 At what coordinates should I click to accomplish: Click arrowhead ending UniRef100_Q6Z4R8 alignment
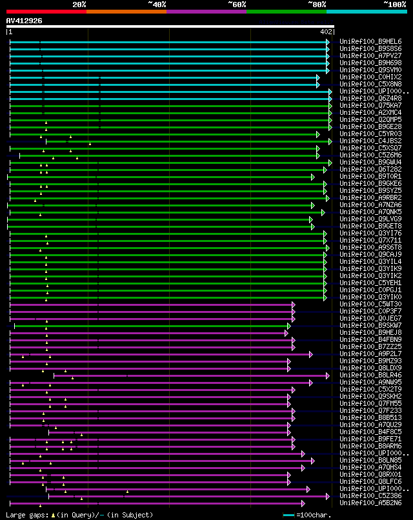[x=330, y=99]
